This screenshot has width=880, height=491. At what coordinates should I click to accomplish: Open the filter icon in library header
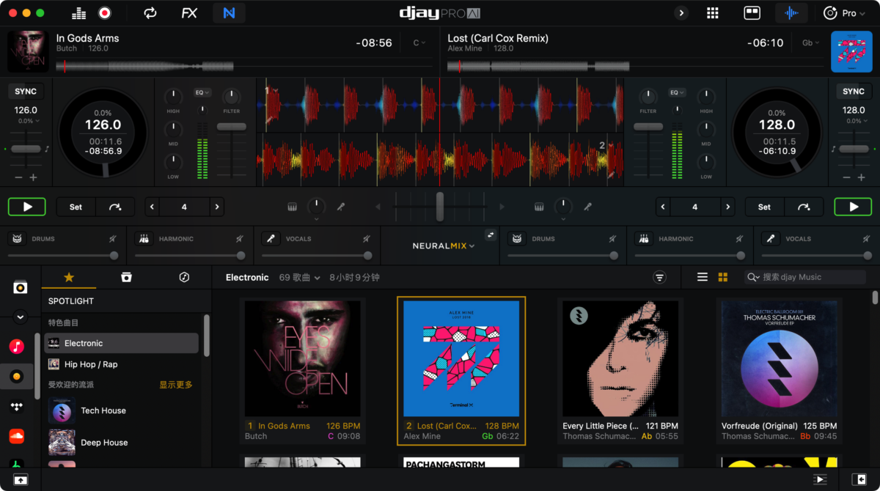(660, 277)
